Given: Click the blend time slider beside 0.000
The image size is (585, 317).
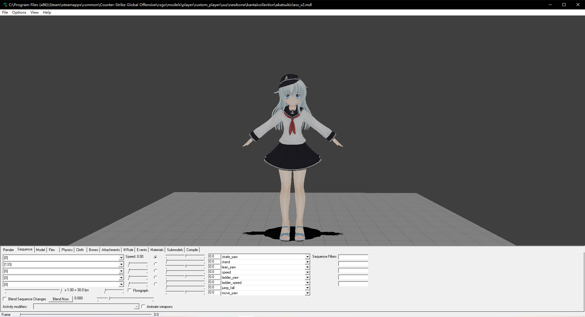Looking at the screenshot, I should [x=125, y=299].
